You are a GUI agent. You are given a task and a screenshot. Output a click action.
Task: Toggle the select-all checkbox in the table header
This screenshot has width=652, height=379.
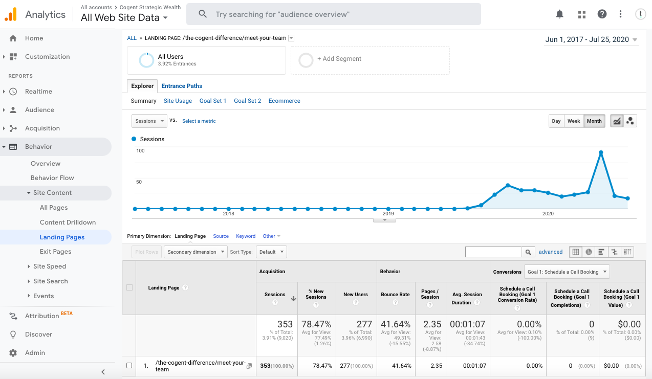[x=129, y=287]
